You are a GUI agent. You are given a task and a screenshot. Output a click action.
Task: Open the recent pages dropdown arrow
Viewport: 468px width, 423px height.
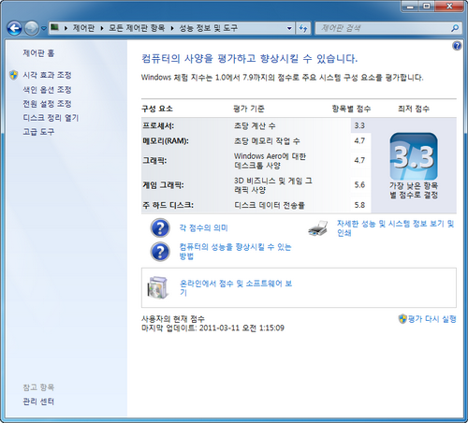click(44, 28)
